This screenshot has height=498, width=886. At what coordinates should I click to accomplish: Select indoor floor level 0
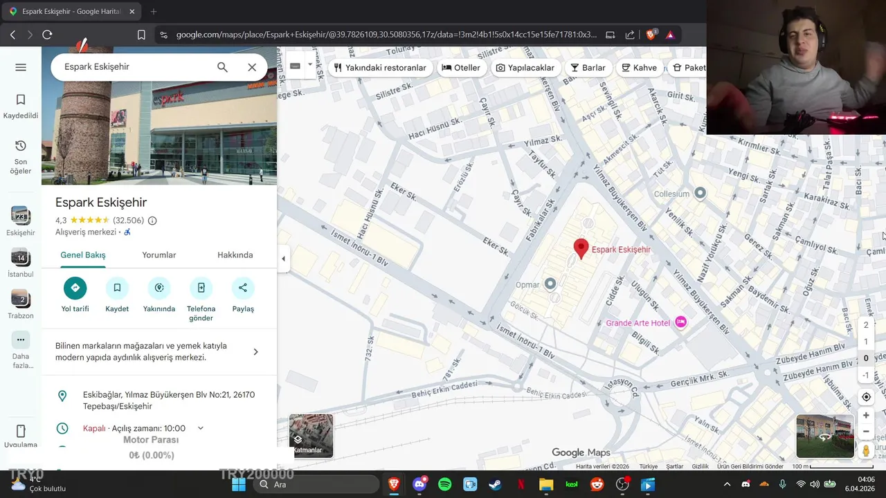point(866,358)
